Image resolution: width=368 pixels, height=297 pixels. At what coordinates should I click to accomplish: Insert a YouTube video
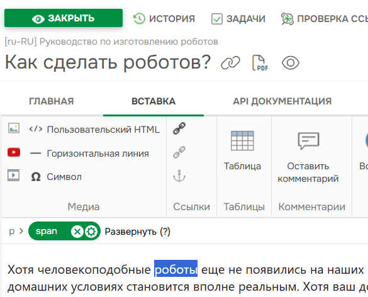14,152
